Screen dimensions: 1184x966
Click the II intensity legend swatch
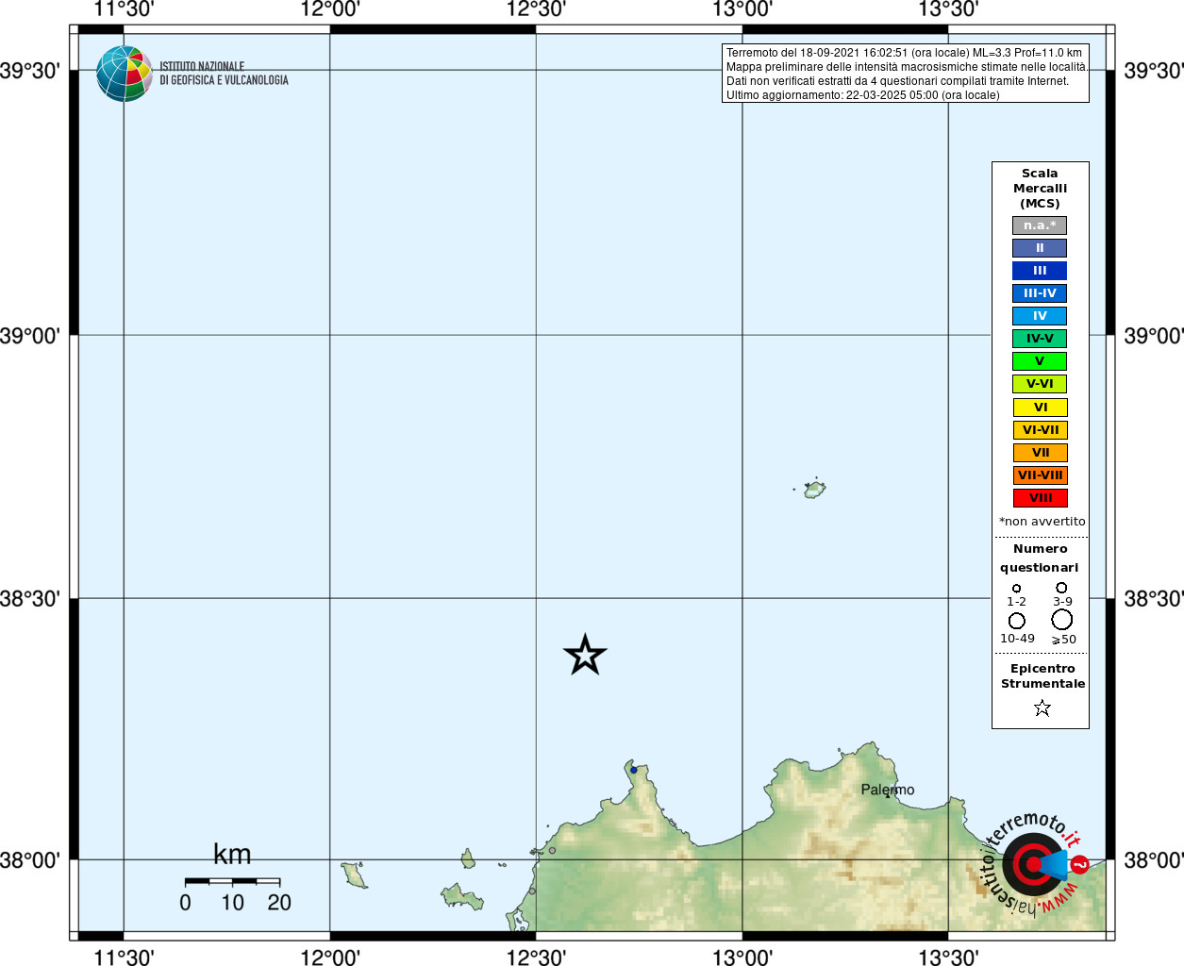pos(1040,248)
